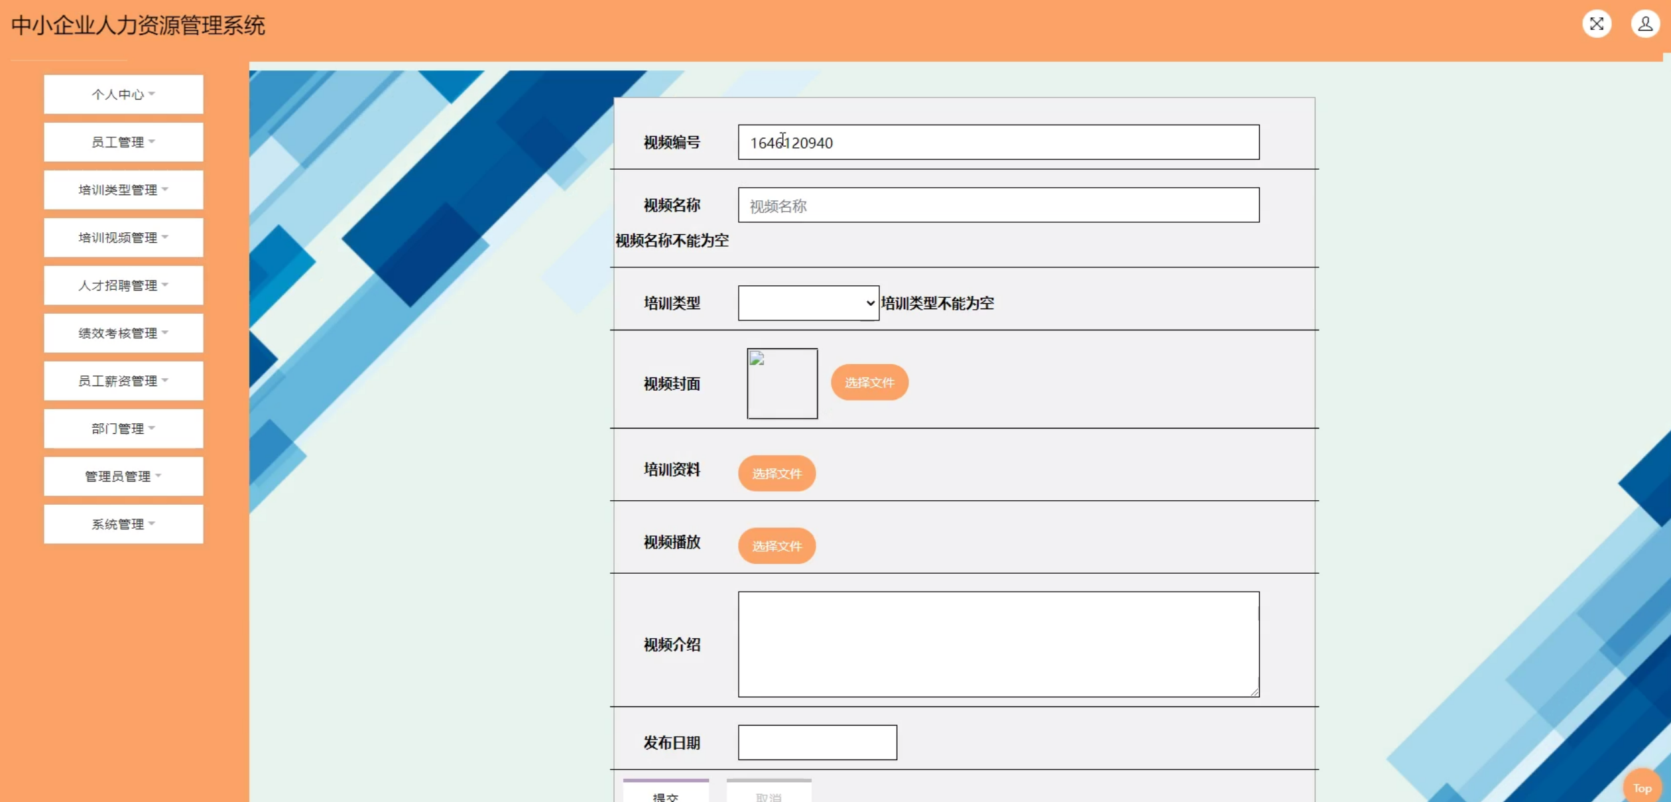The height and width of the screenshot is (802, 1671).
Task: Click the Top scroll-to-top button
Action: (1641, 787)
